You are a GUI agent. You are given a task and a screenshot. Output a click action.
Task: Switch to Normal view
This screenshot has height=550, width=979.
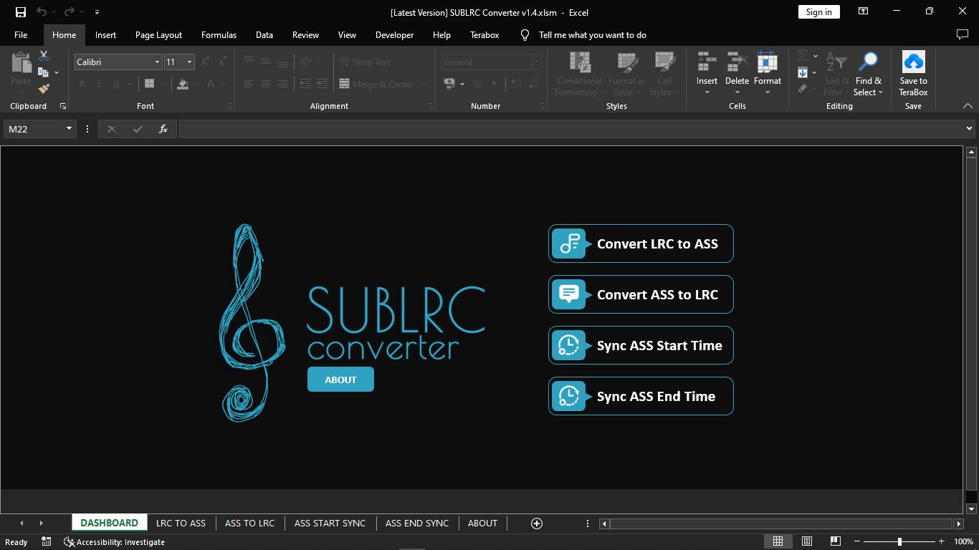[778, 541]
